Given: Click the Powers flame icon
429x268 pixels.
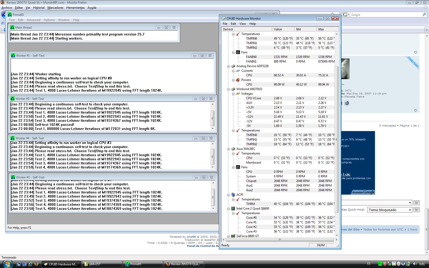Looking at the screenshot, I should [x=238, y=80].
